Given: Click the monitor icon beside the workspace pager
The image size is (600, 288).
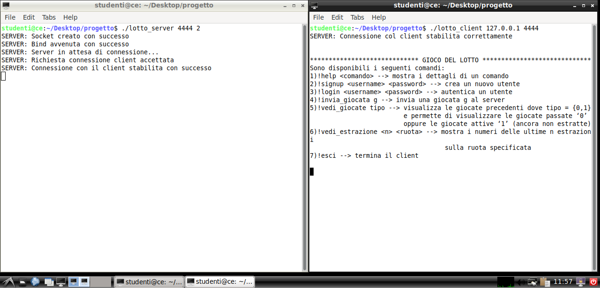Looking at the screenshot, I should pos(60,282).
